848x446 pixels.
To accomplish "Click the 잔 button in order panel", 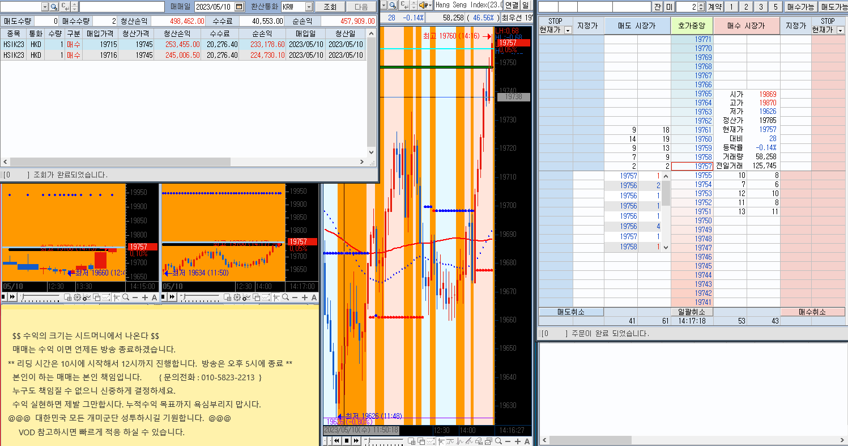I will point(657,7).
